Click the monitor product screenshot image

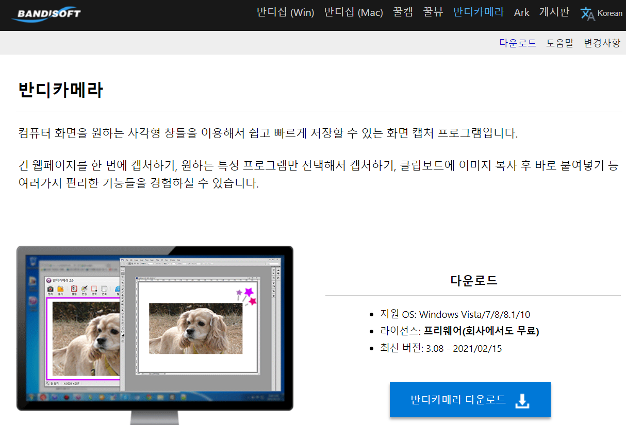click(x=155, y=335)
